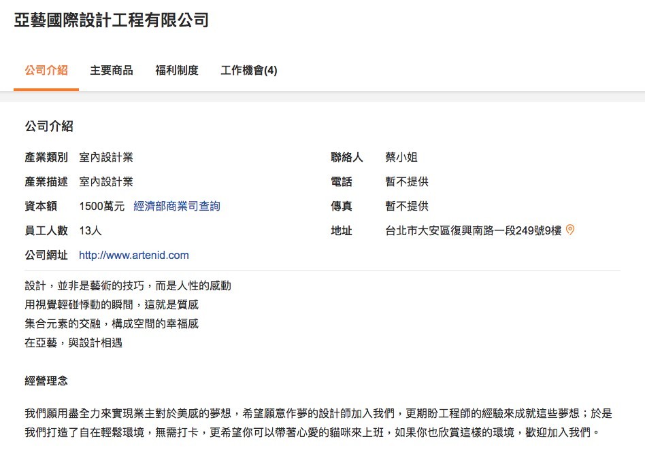Click the 經營理念 section heading
Image resolution: width=645 pixels, height=456 pixels.
[x=46, y=381]
